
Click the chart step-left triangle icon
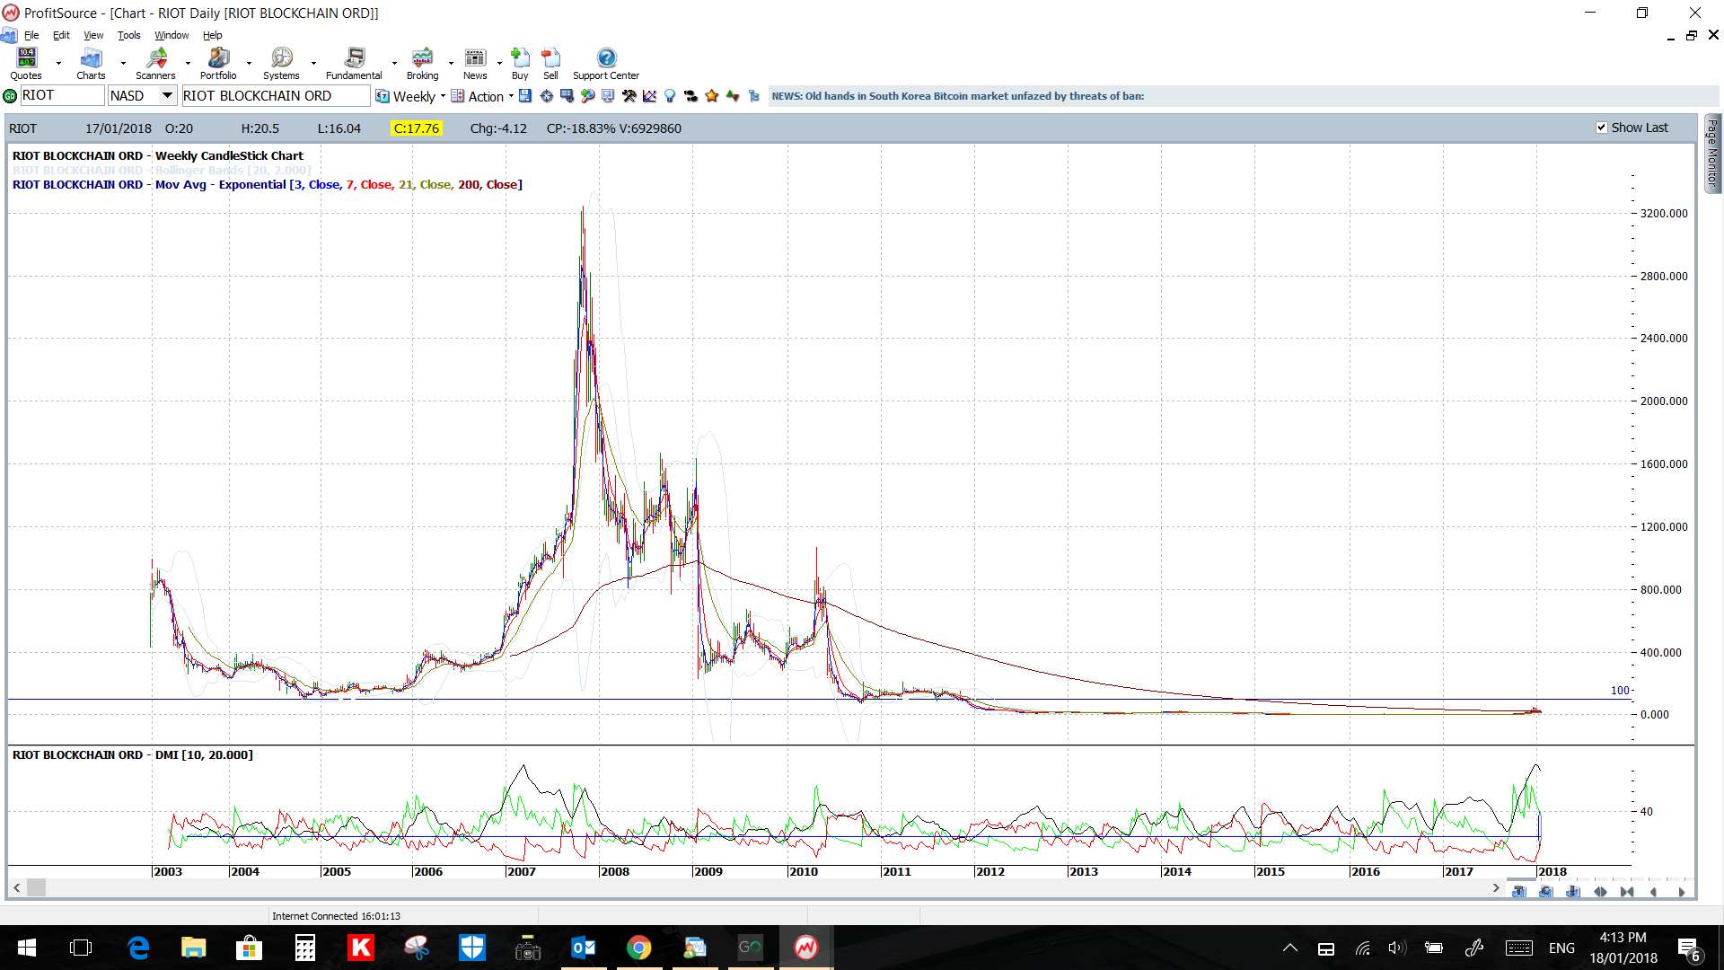(x=1653, y=892)
